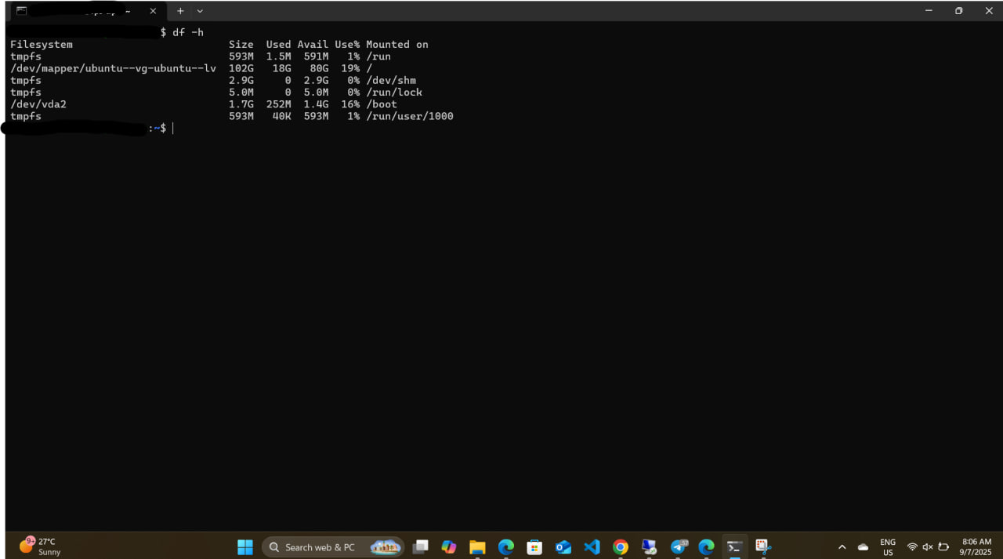Launch Visual Studio Code from the taskbar
The width and height of the screenshot is (1003, 559).
(592, 546)
